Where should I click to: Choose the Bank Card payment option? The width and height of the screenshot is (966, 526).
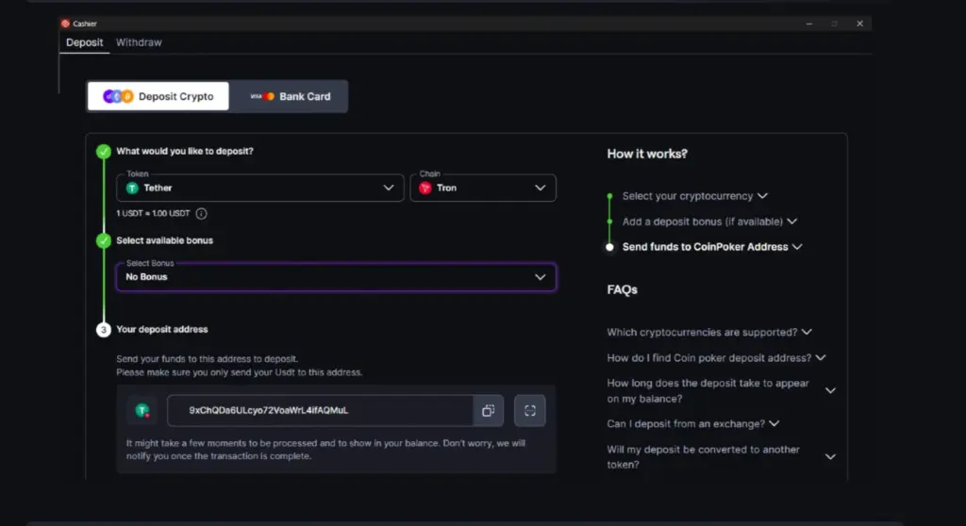click(291, 96)
